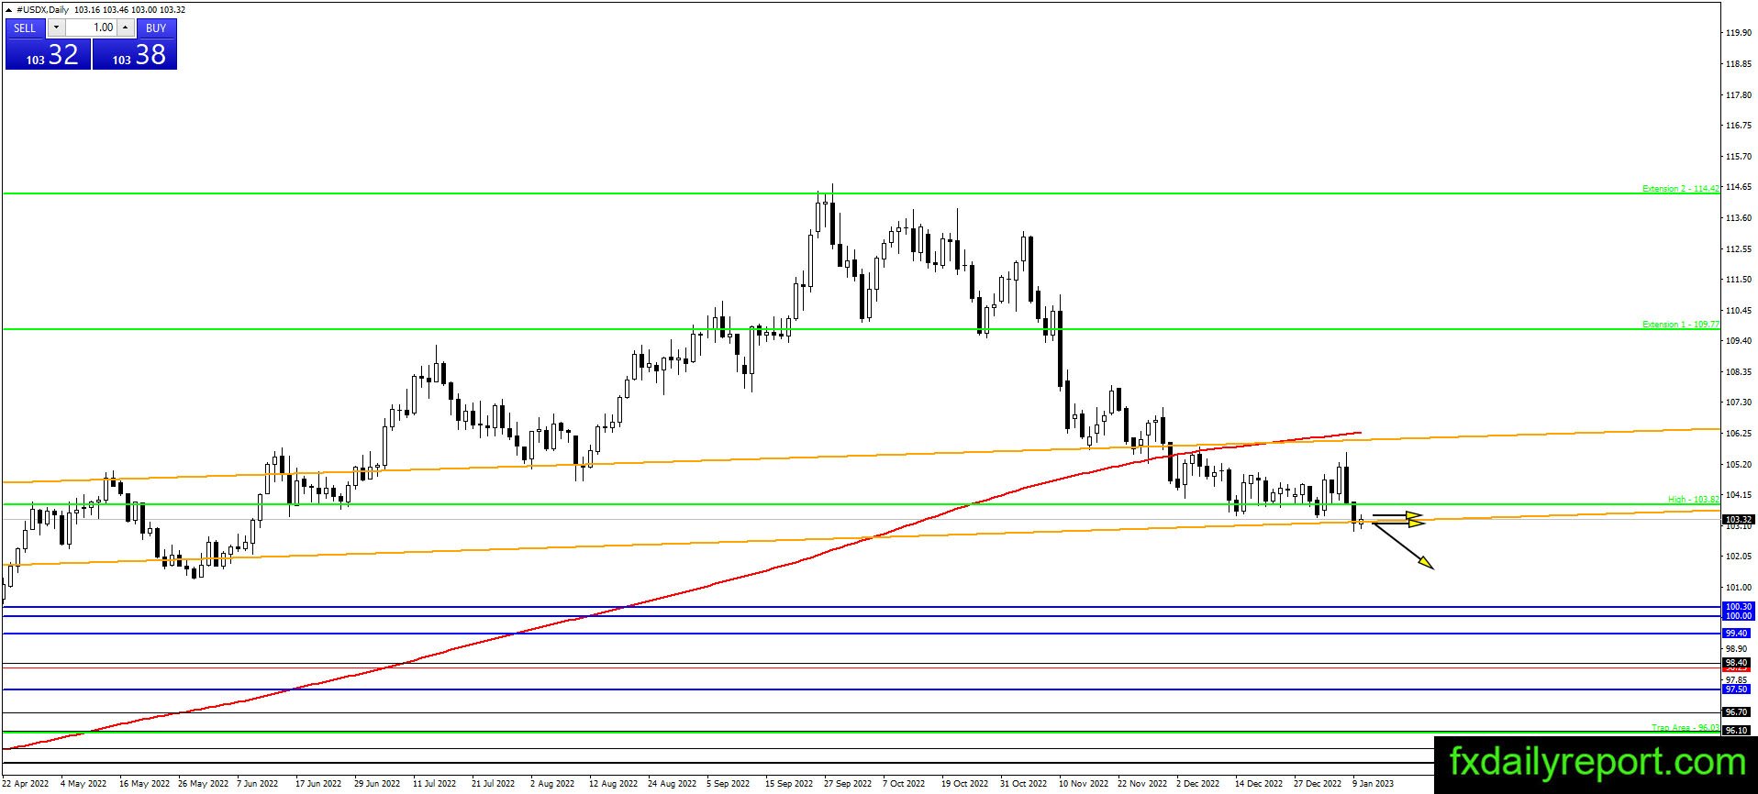The height and width of the screenshot is (794, 1758).
Task: Click the 27 Sep 2022 date marker
Action: (848, 784)
